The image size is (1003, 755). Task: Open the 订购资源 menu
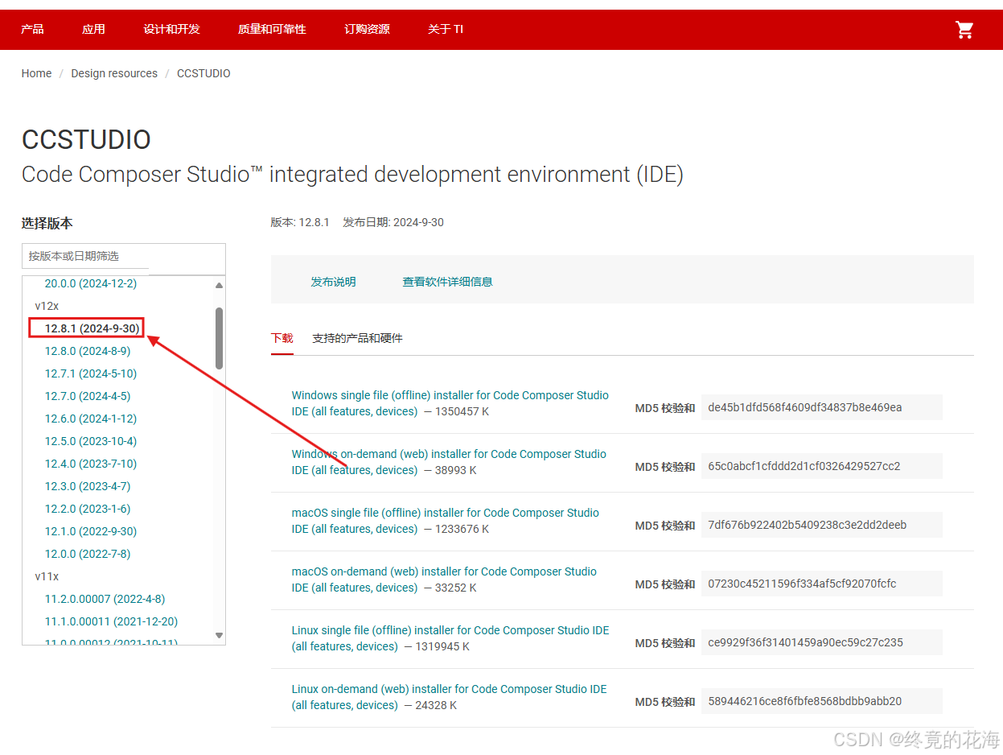pyautogui.click(x=367, y=29)
